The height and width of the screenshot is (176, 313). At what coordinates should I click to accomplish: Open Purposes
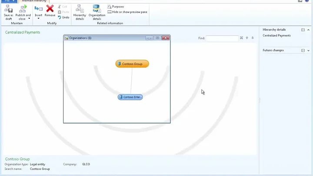[116, 7]
